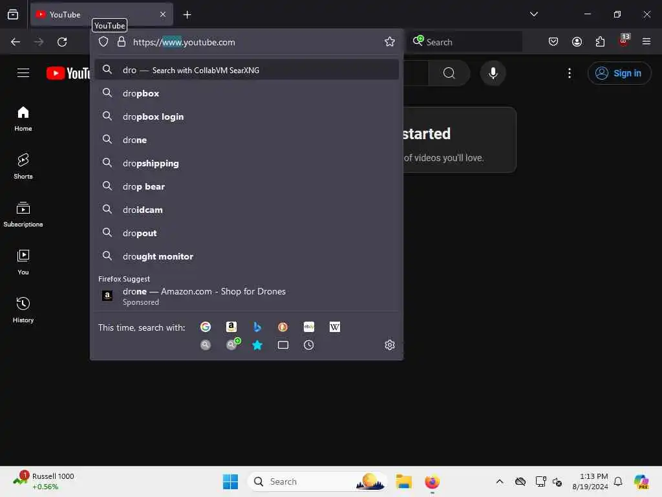Start YouTube voice search with the microphone
The width and height of the screenshot is (662, 497).
coord(493,73)
